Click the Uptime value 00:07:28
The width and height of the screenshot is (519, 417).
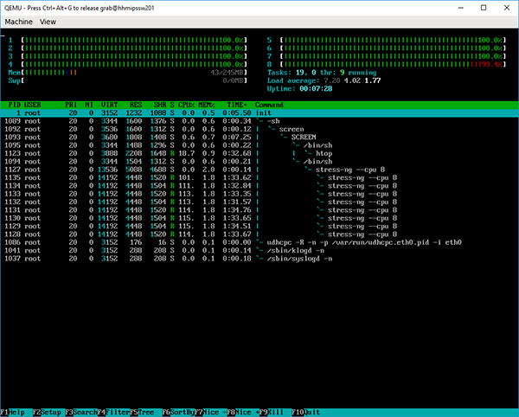[316, 89]
